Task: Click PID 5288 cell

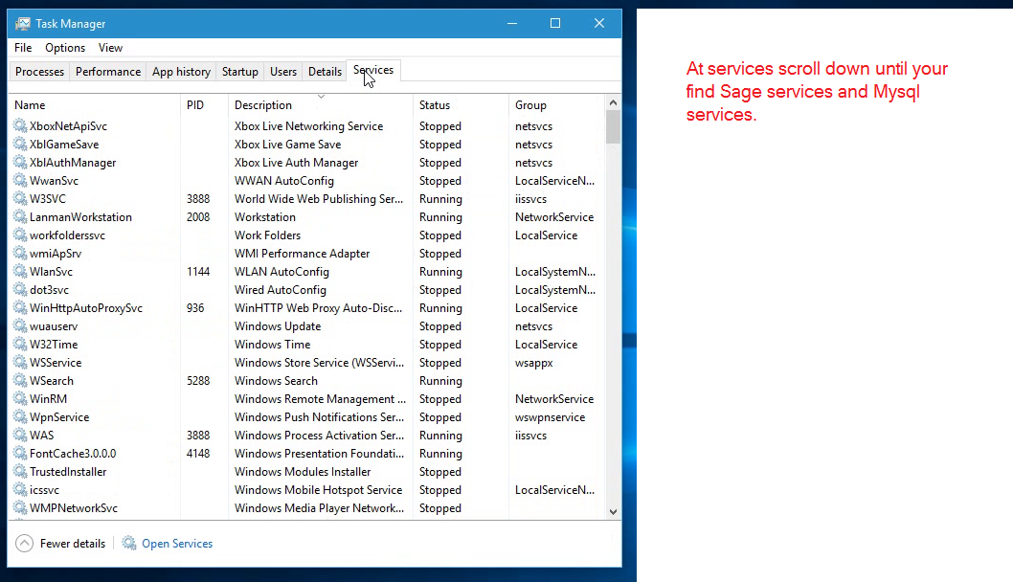Action: coord(198,380)
